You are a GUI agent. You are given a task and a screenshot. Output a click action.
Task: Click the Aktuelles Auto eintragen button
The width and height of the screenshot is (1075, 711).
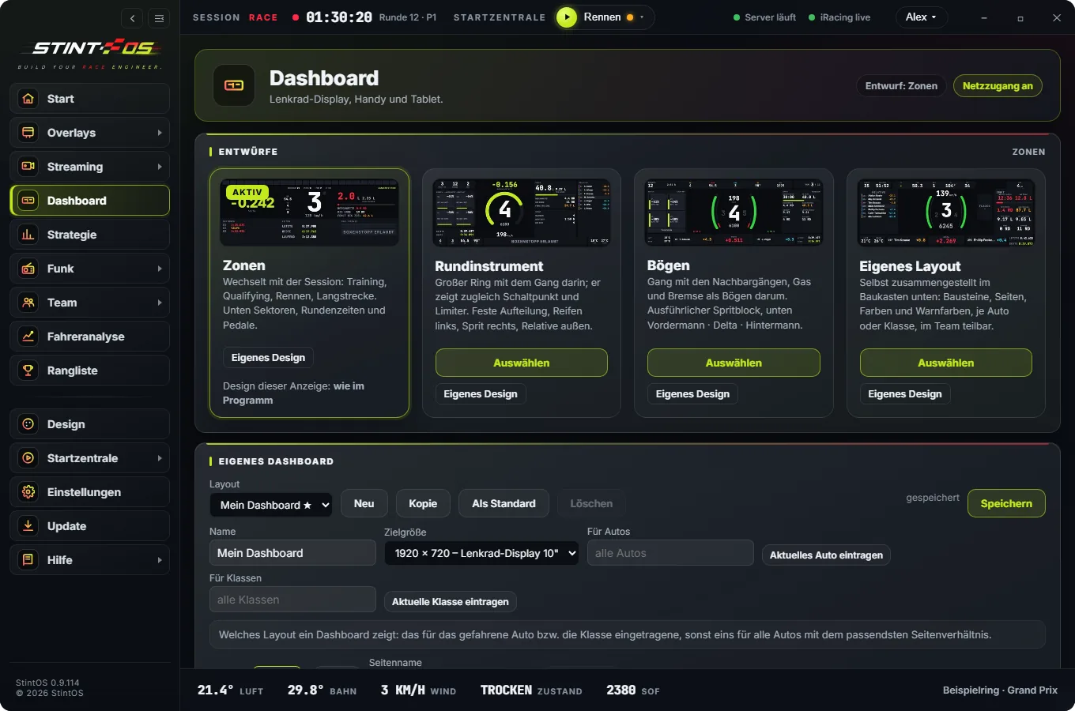[826, 555]
